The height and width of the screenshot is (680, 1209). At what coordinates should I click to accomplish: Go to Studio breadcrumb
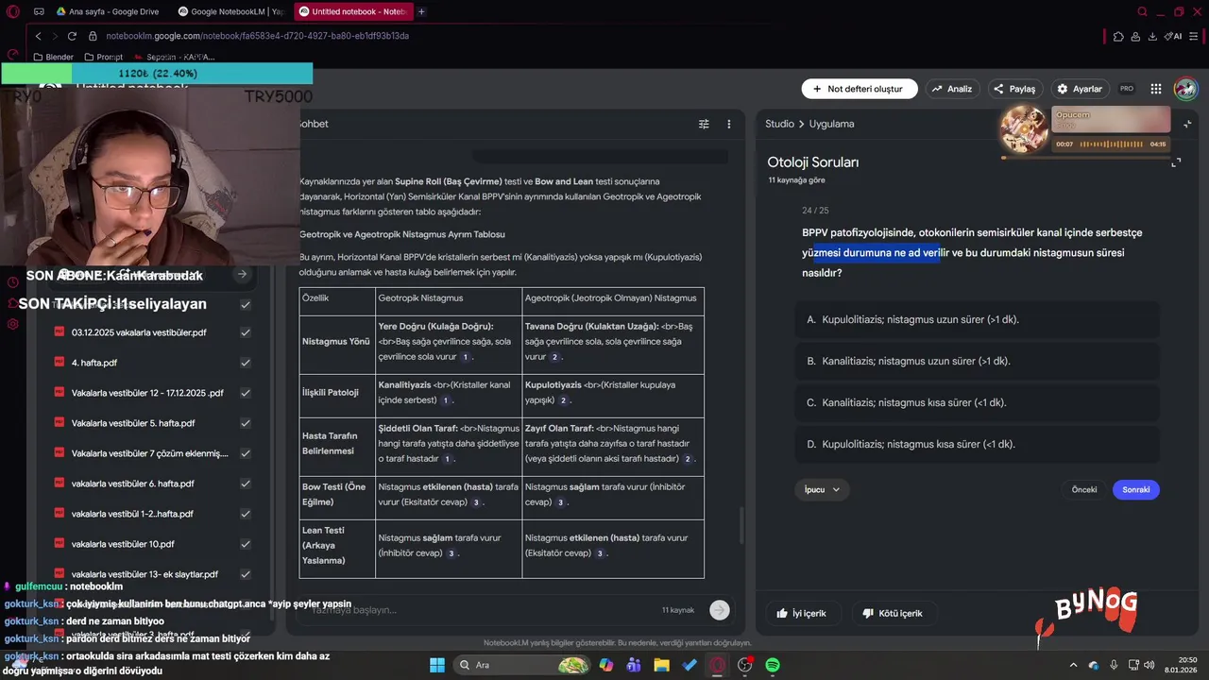779,124
